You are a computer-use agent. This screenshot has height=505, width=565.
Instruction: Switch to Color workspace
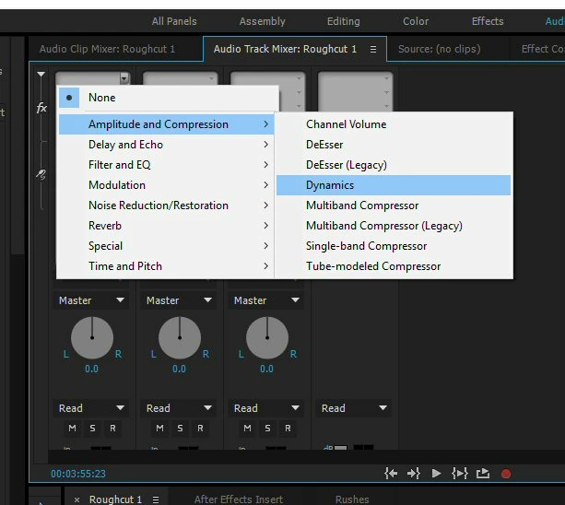click(416, 21)
